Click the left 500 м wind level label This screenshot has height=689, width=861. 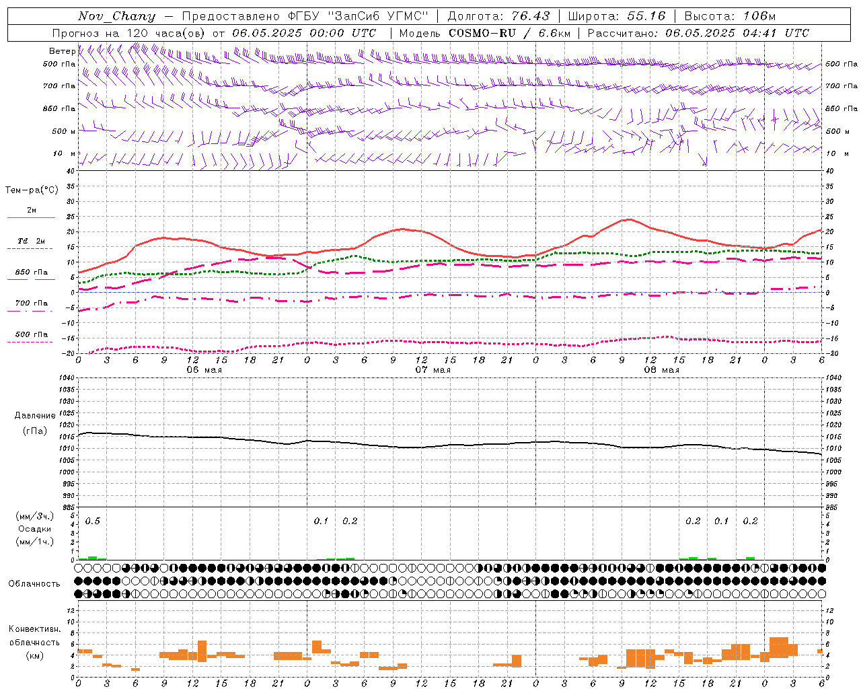click(64, 131)
